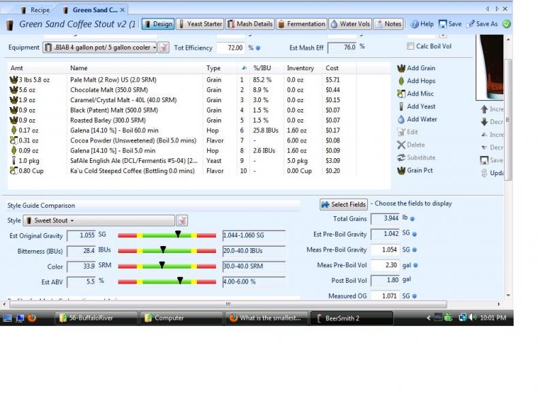This screenshot has width=545, height=409.
Task: Click the Save As icon
Action: point(471,24)
